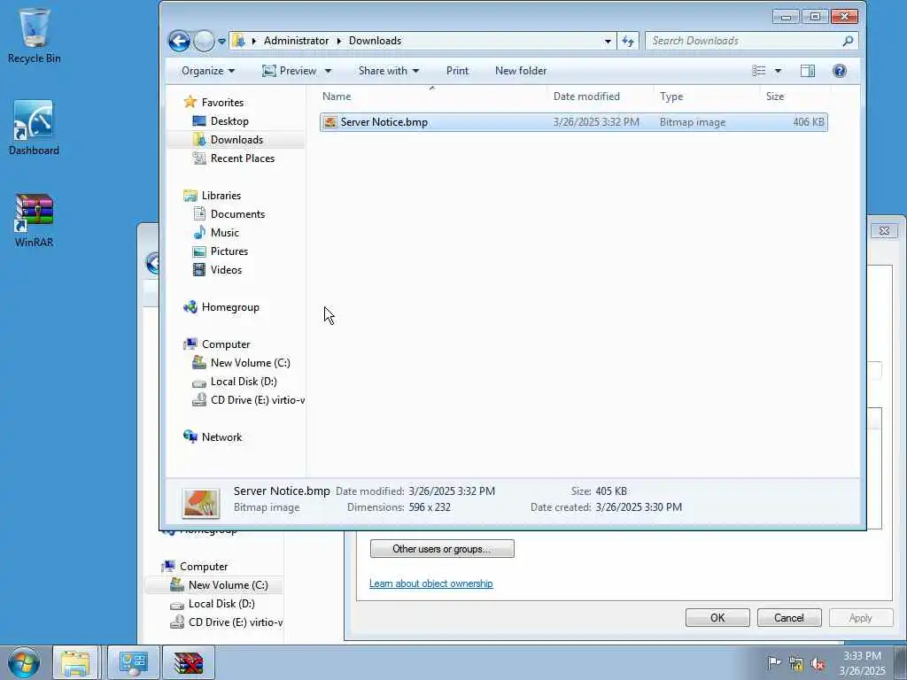Select CD Drive (E:) in background window
Screen dimensions: 907x680
[x=226, y=622]
